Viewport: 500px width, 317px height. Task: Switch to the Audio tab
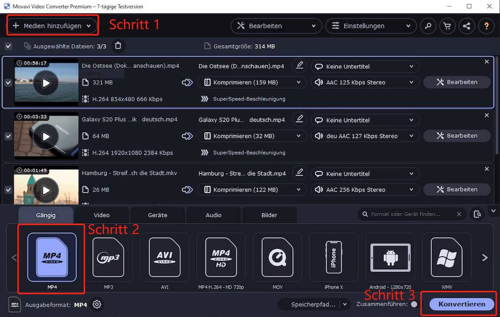[213, 215]
